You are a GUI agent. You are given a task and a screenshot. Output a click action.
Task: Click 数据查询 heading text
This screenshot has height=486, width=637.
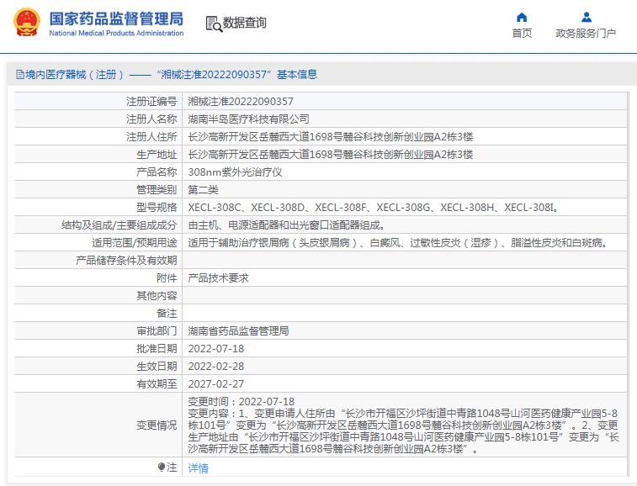coord(245,23)
